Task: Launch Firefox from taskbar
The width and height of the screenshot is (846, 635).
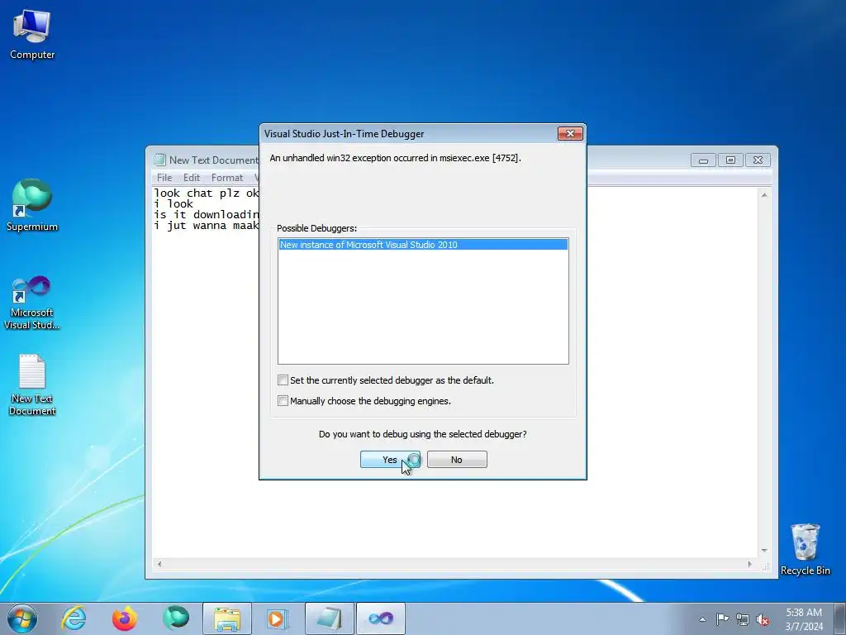Action: pyautogui.click(x=125, y=618)
